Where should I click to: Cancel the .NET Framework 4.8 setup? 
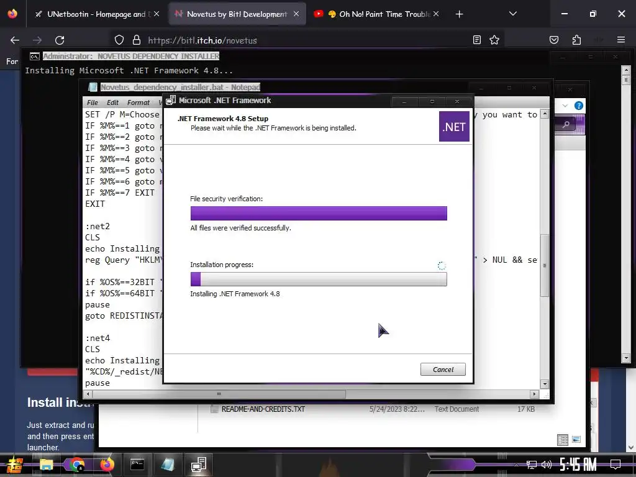443,369
